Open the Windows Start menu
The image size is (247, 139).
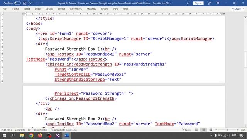[4, 136]
